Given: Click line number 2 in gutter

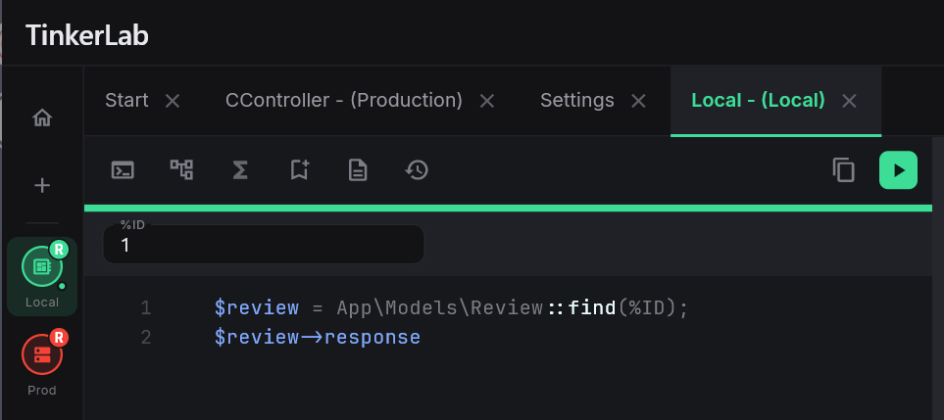Looking at the screenshot, I should click(146, 338).
